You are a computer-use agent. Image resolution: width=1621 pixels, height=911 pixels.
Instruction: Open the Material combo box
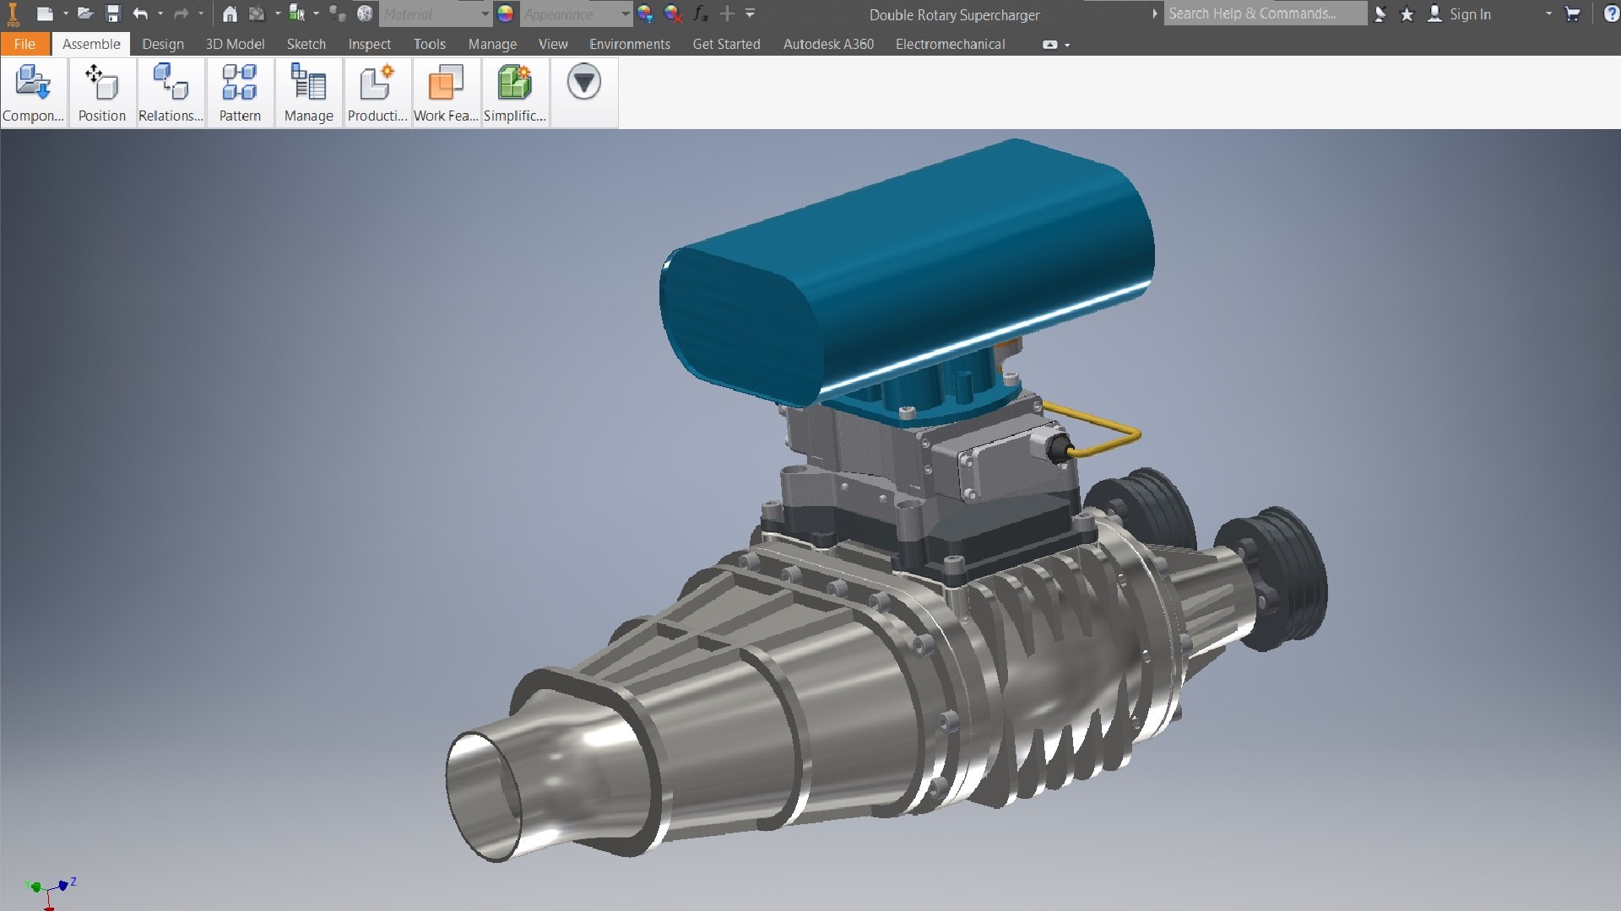point(435,13)
